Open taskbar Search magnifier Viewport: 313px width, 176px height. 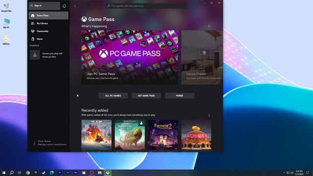[12, 173]
